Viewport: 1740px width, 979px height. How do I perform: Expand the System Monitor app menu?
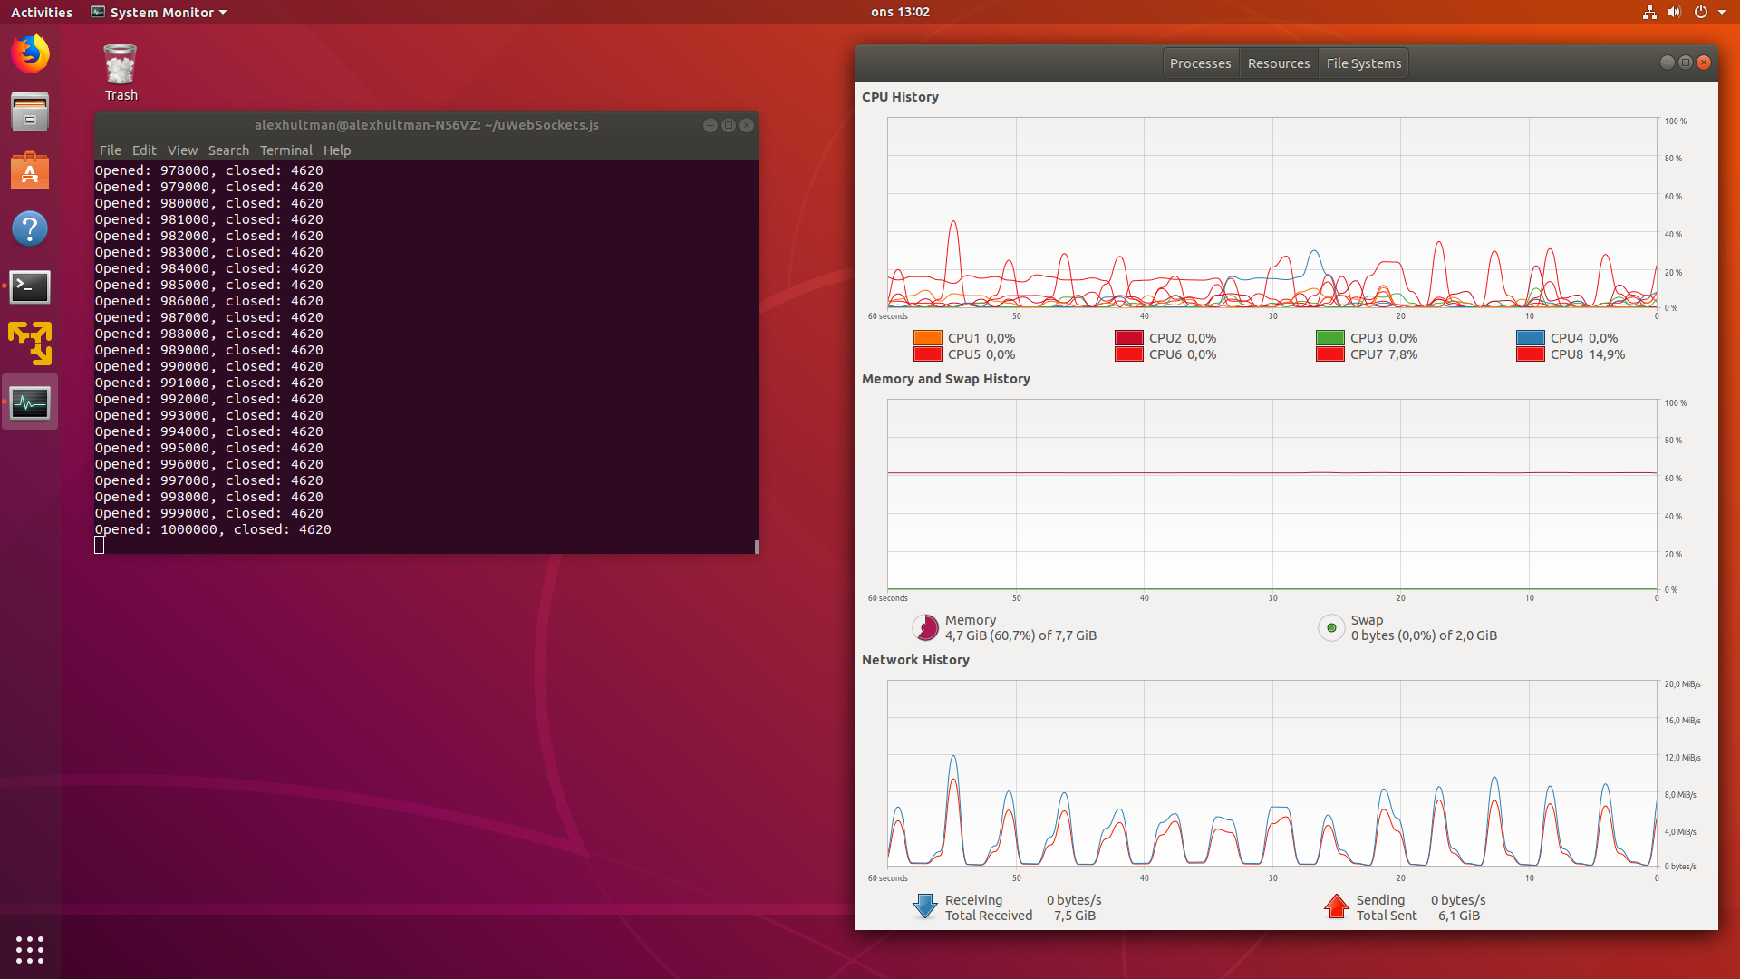(159, 12)
